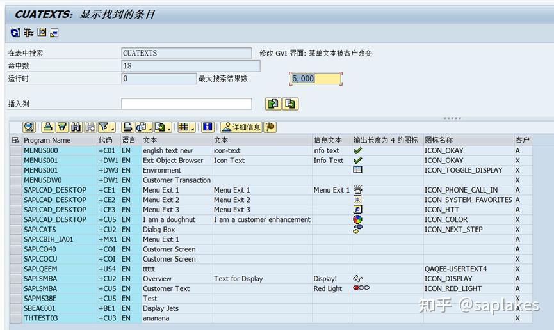Click the 信息文本 column header
This screenshot has width=554, height=330.
click(x=332, y=140)
